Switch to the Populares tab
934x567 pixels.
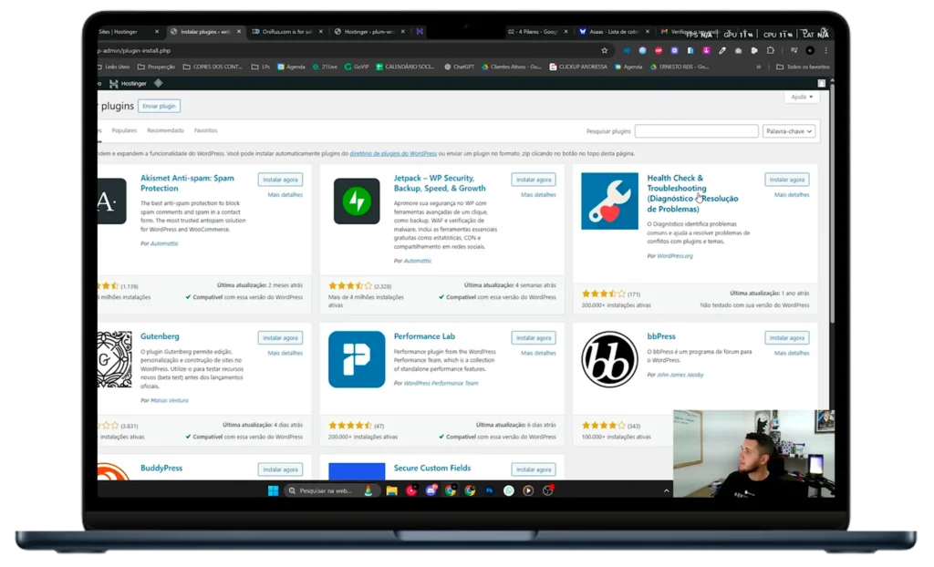pyautogui.click(x=123, y=130)
